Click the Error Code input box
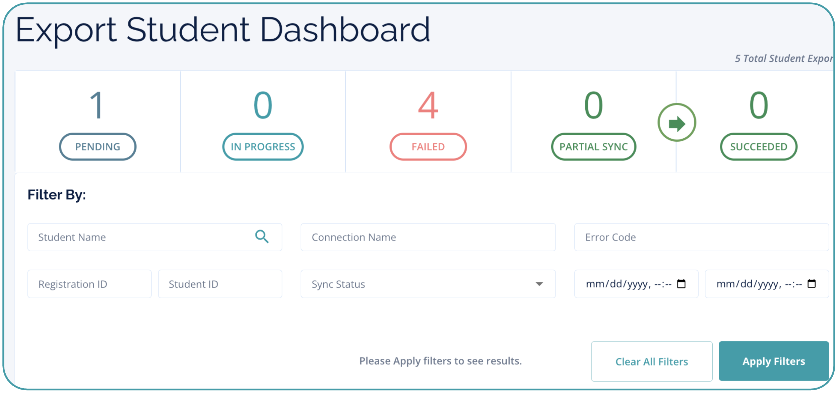839x400 pixels. point(701,237)
